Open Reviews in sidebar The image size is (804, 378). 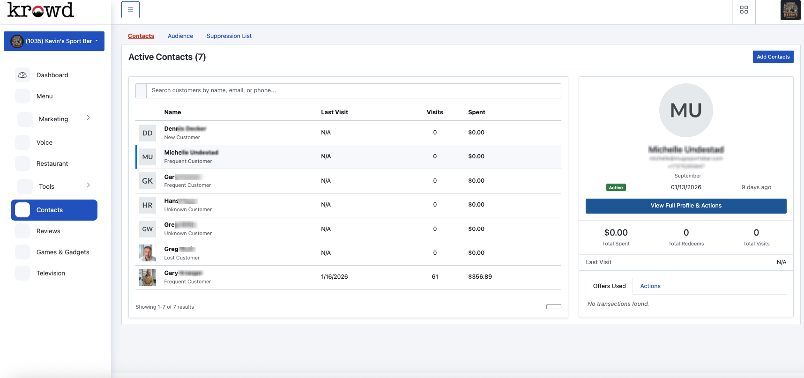click(48, 231)
